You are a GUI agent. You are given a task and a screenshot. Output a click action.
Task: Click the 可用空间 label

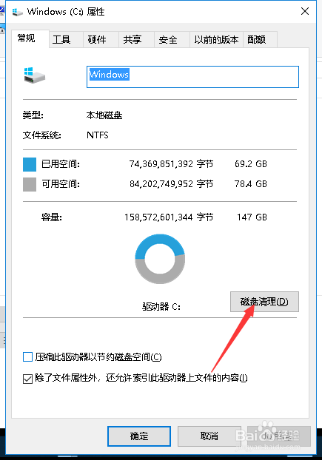61,184
